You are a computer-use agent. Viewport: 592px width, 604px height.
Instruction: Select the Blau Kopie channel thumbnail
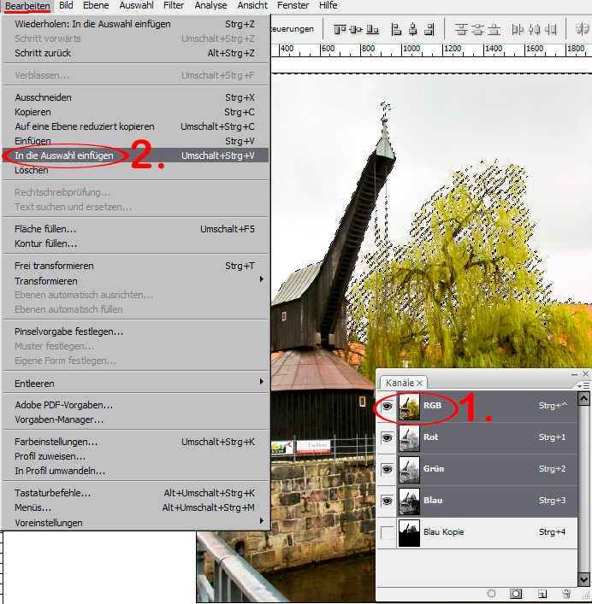411,532
